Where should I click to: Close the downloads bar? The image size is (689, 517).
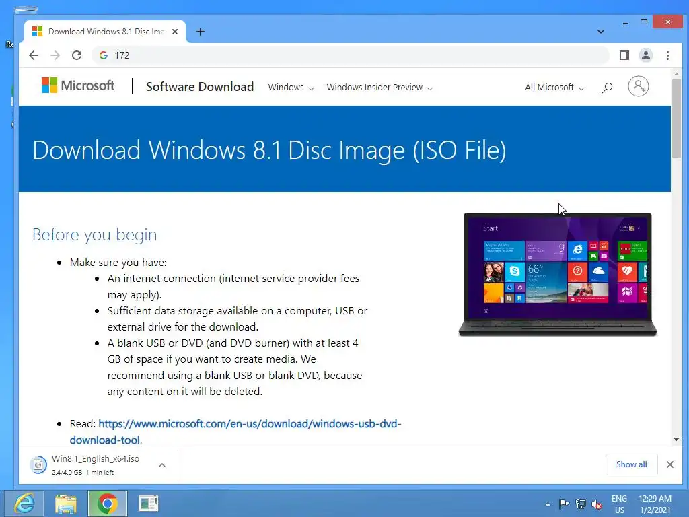669,464
